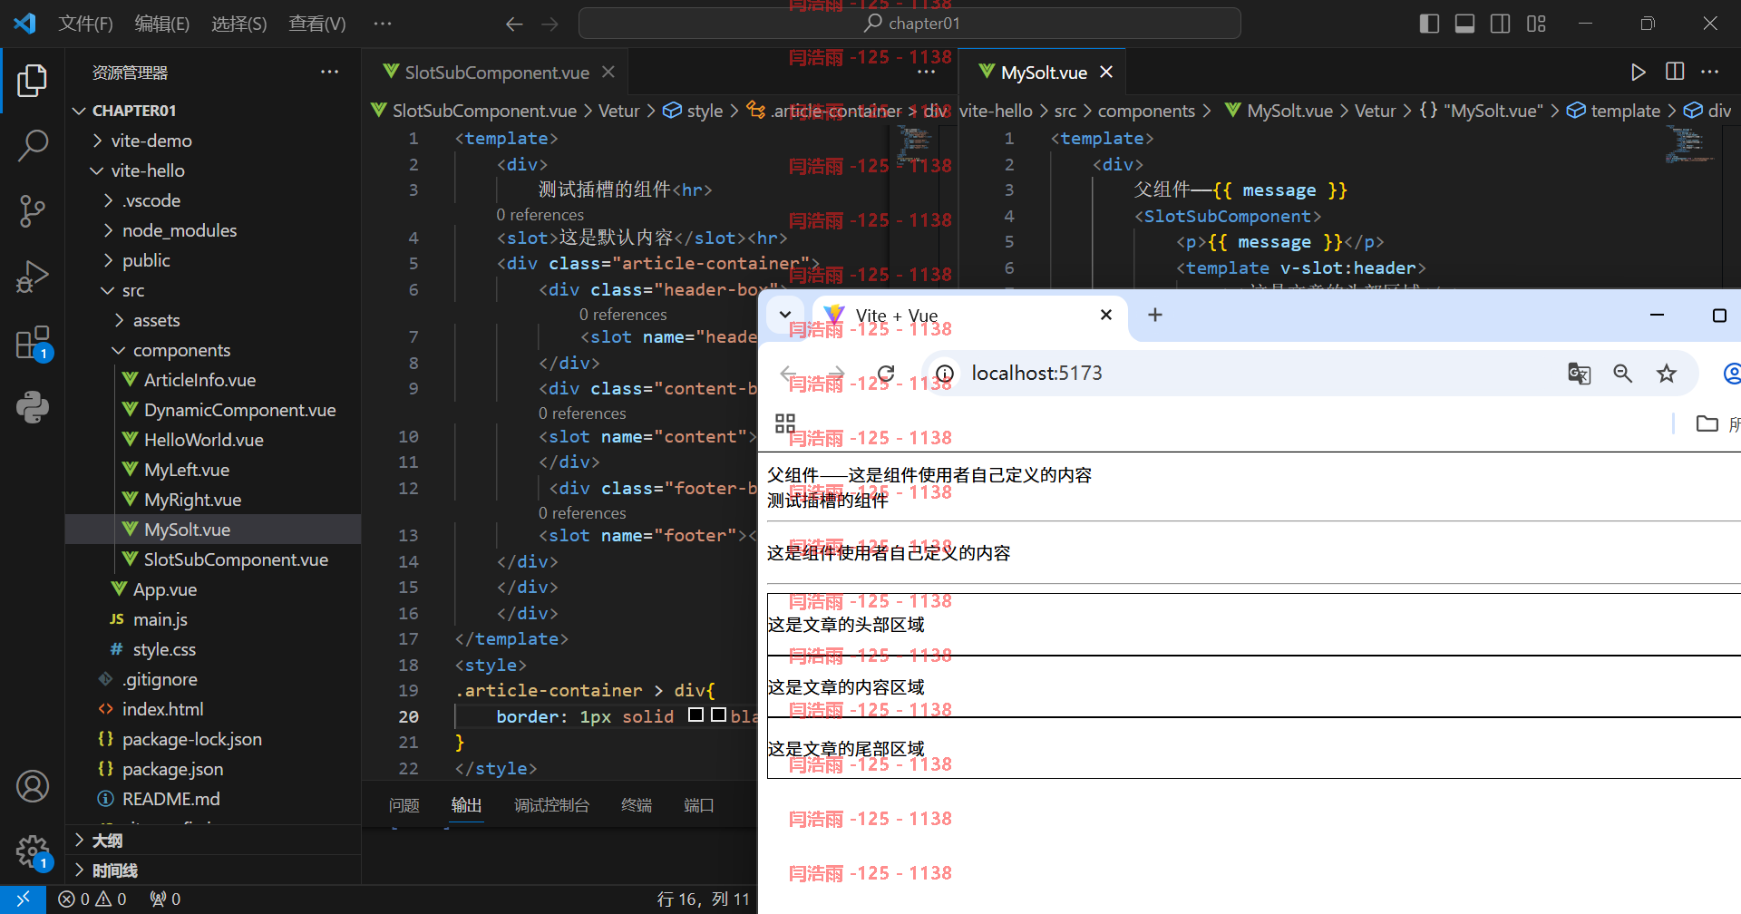Open the Search view in activity bar
Viewport: 1741px width, 914px height.
click(33, 145)
